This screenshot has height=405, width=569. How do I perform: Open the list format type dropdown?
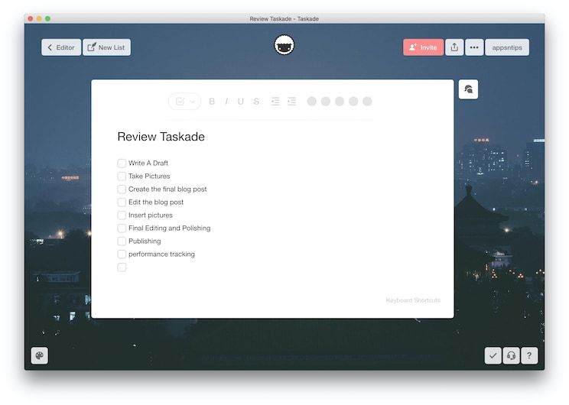click(184, 102)
